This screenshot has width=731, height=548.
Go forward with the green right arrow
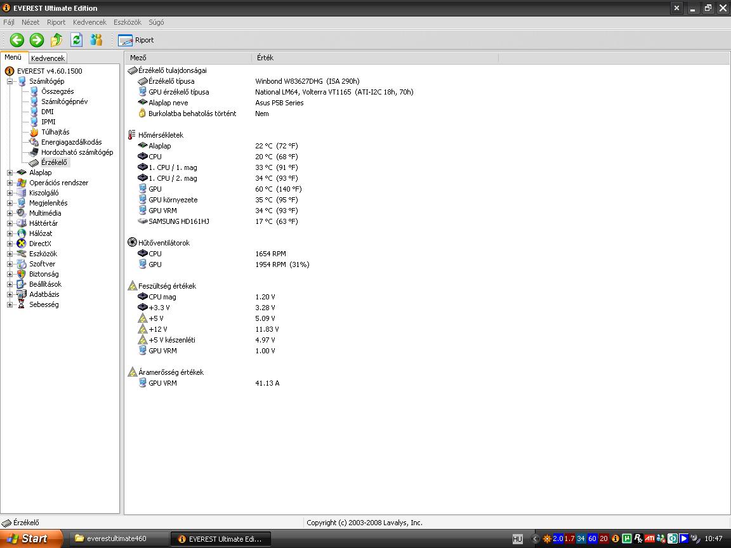37,40
